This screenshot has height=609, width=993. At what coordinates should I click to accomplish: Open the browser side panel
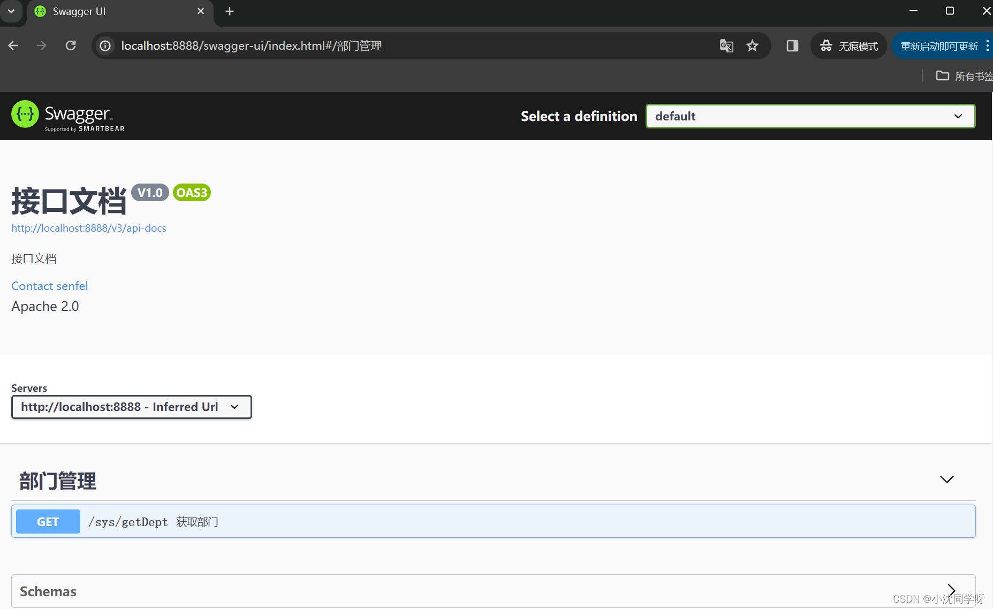coord(792,45)
